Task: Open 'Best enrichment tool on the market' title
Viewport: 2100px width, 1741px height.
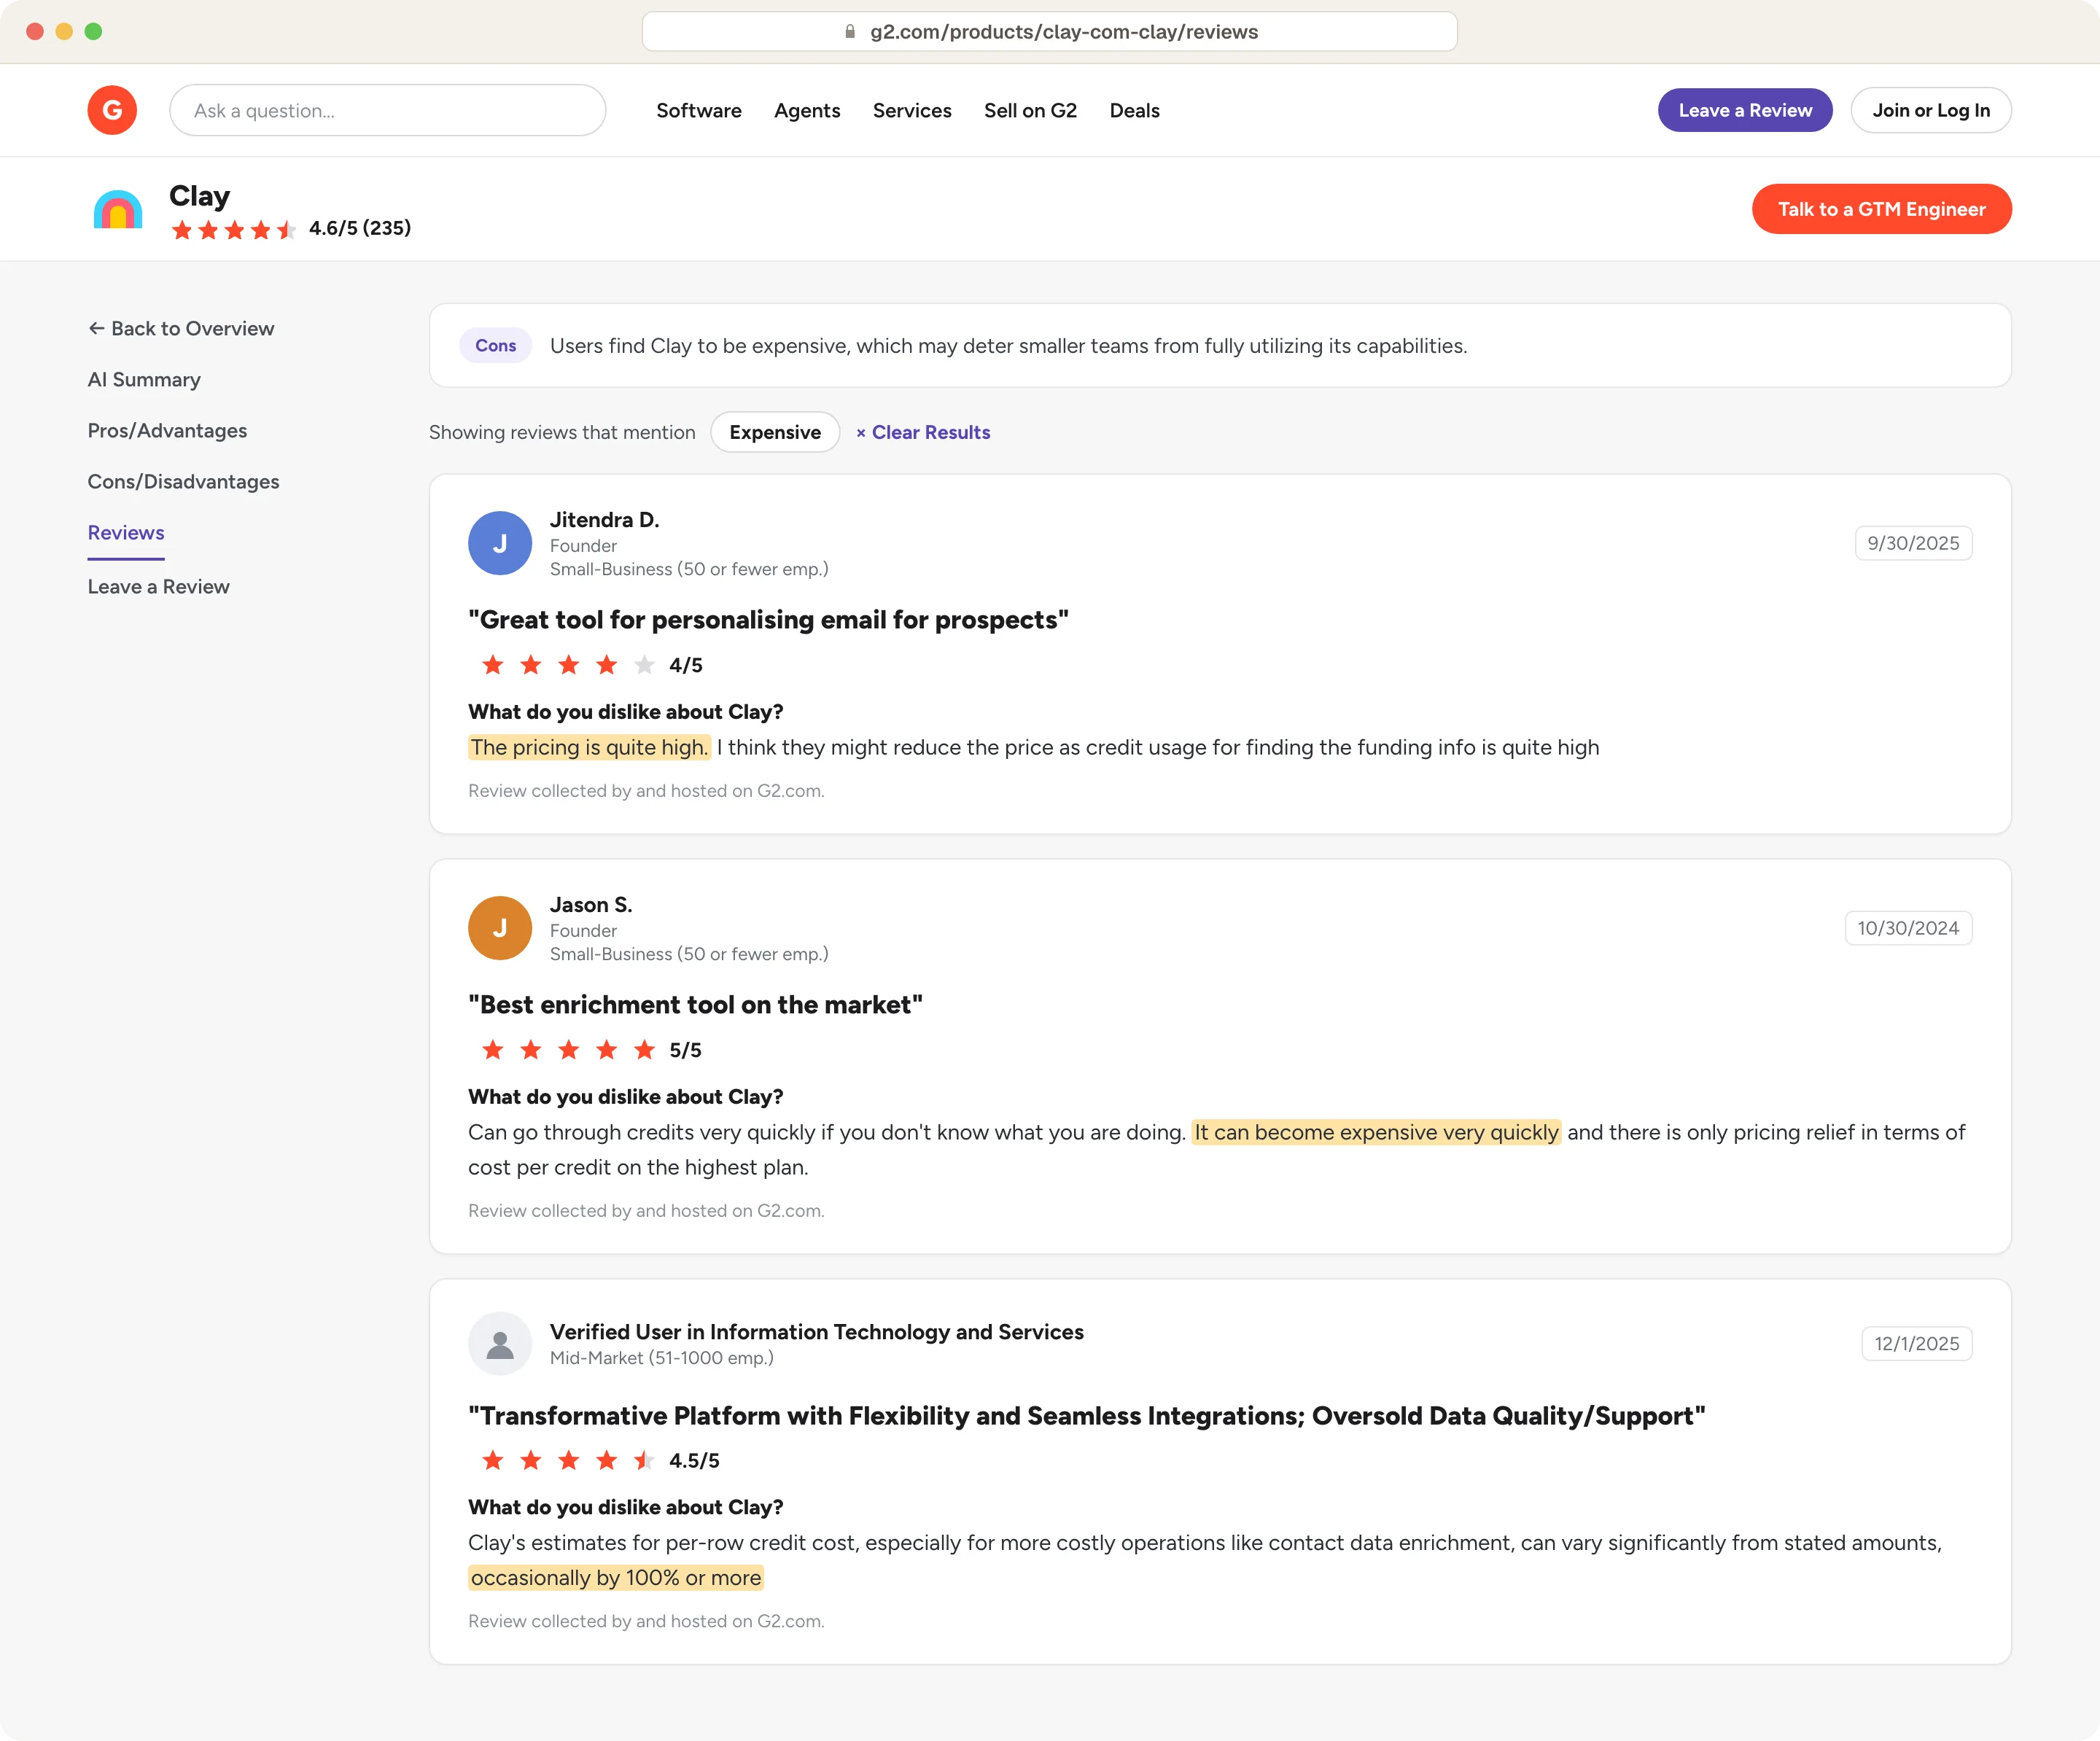Action: (695, 1005)
